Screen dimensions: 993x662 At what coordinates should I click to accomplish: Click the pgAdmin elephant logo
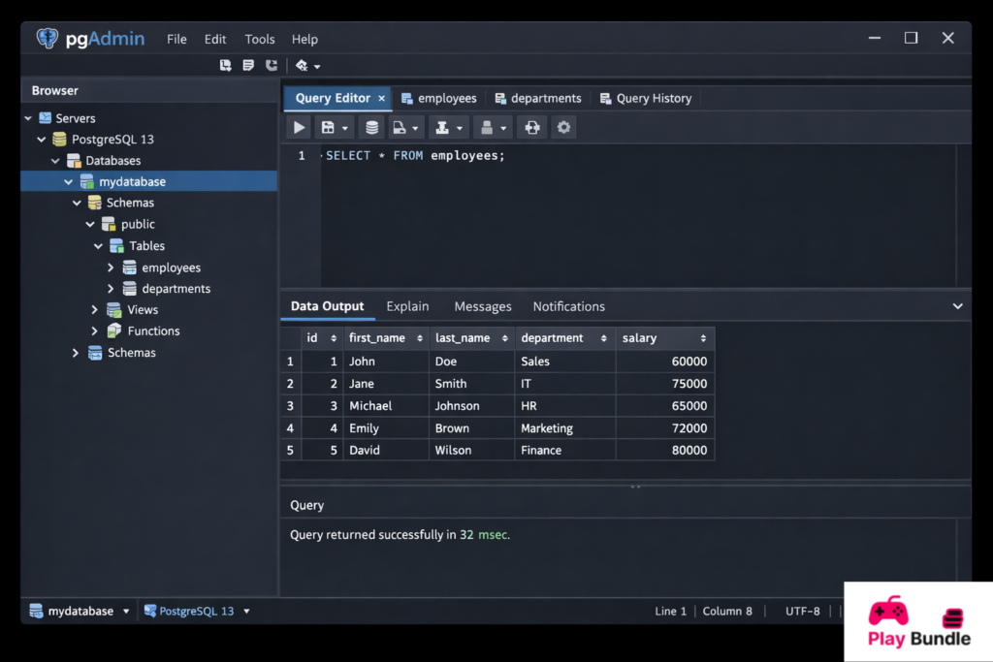48,39
